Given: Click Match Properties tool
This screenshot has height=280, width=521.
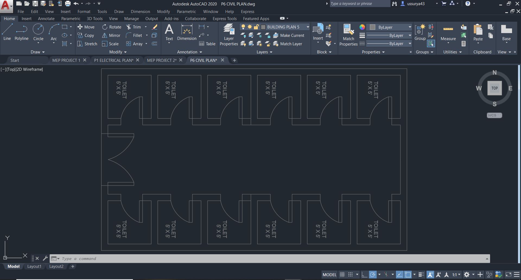Looking at the screenshot, I should (x=348, y=35).
